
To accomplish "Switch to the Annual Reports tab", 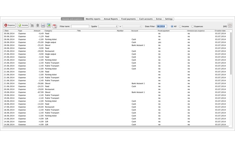I will 111,19.
